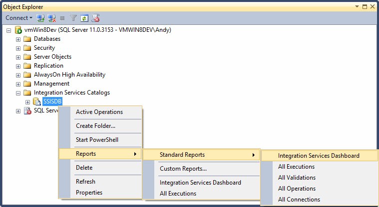Select Active Operations from context menu
379x207 pixels.
pyautogui.click(x=99, y=112)
